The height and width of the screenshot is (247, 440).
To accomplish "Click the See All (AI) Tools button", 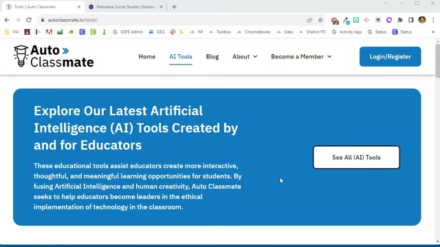I will coord(356,157).
